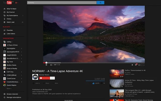Viewport: 161px width, 101px height.
Task: Expand More subscriptions
Action: tap(9, 89)
